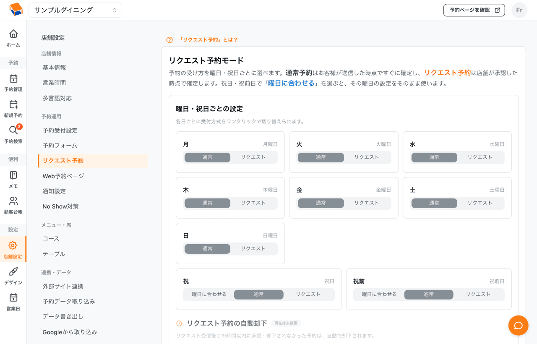The height and width of the screenshot is (344, 537).
Task: Click 曜日・祝日ごとの設定 heading
Action: tap(209, 109)
